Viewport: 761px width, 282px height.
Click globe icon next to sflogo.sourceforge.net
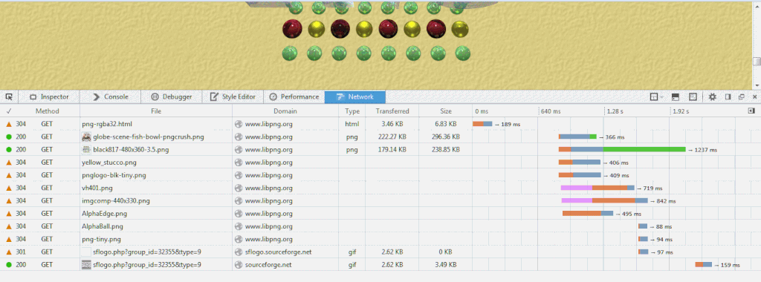[x=239, y=252]
